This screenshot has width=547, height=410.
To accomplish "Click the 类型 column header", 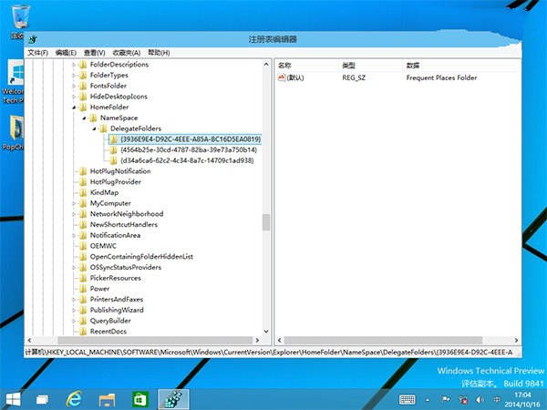I will point(371,66).
